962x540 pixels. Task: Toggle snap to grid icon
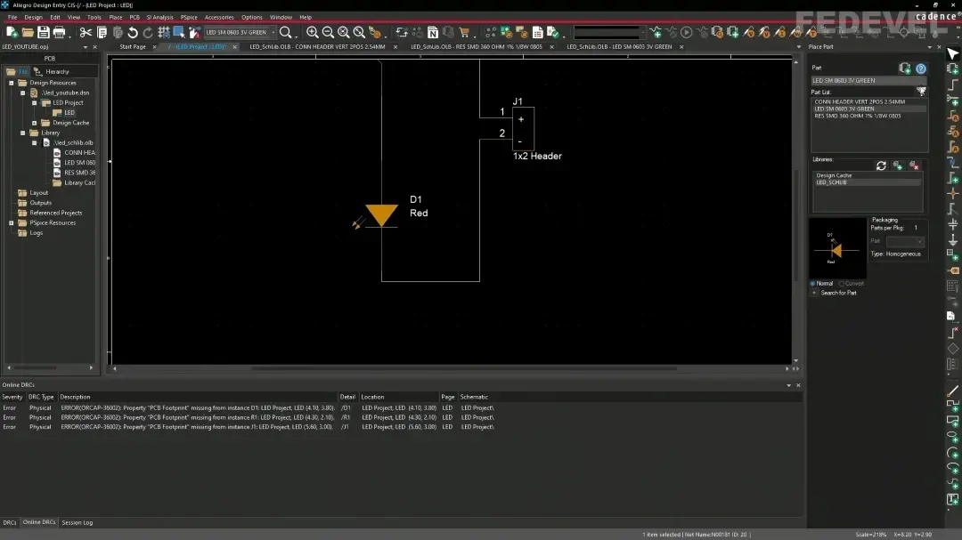pos(164,32)
